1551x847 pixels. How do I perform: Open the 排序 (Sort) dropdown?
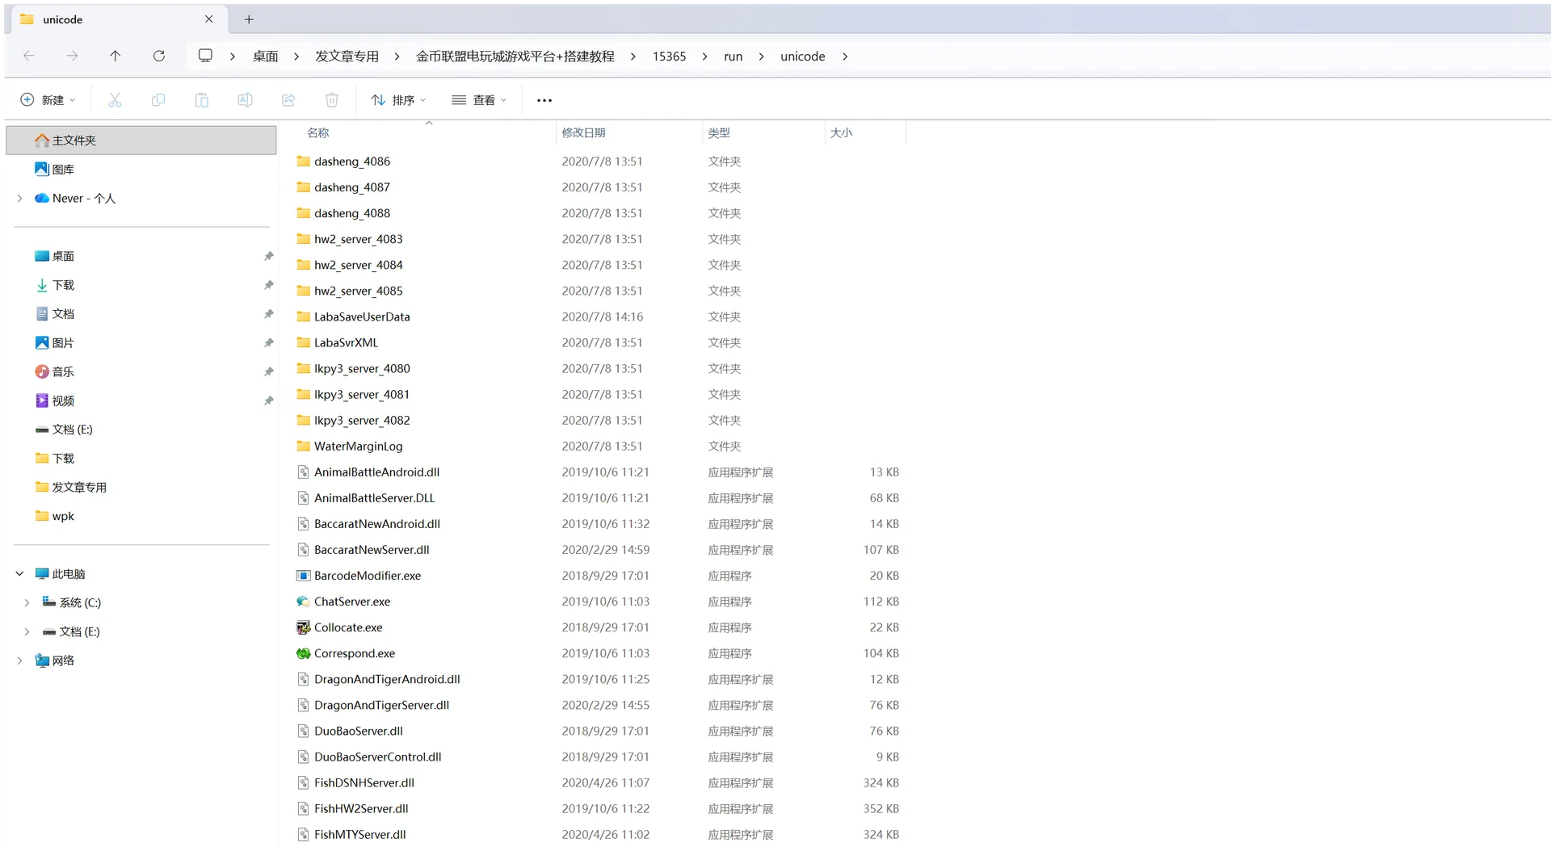coord(398,100)
